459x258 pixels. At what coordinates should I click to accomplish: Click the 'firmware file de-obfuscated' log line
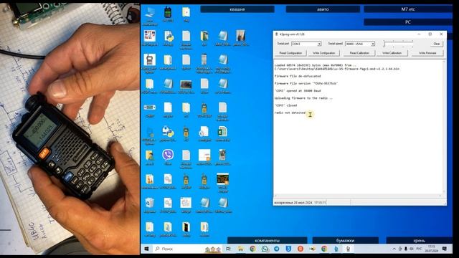point(298,76)
